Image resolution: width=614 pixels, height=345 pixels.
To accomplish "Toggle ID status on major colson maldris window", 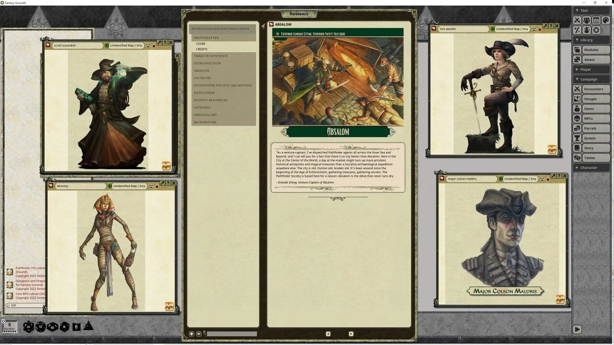I will [x=501, y=179].
